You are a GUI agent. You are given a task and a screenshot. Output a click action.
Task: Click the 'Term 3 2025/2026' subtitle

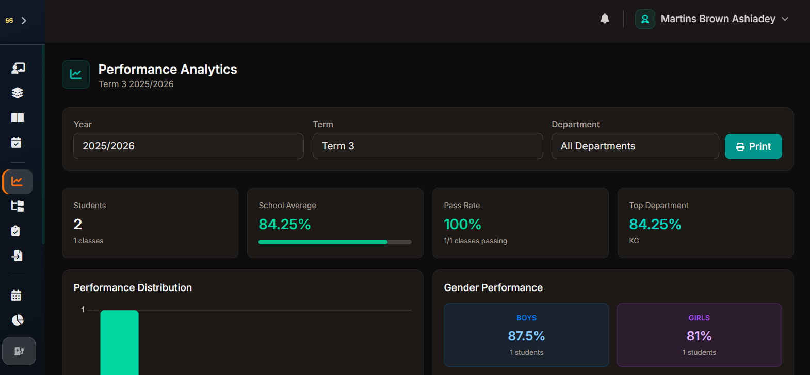point(136,84)
